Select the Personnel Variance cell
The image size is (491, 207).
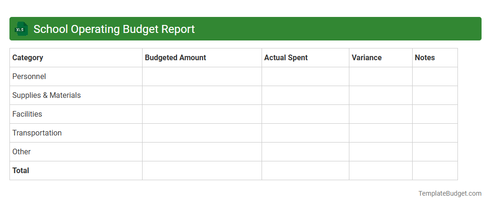(381, 77)
